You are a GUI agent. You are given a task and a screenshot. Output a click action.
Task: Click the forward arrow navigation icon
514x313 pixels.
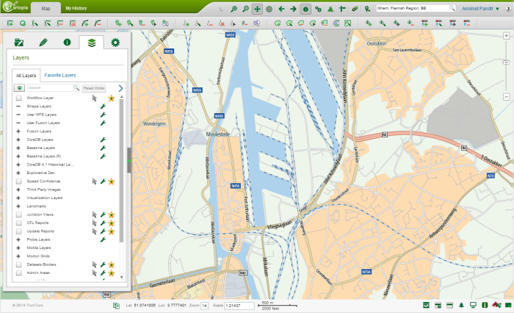pos(293,10)
